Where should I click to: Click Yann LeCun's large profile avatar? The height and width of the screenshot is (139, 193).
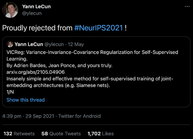tap(10, 10)
